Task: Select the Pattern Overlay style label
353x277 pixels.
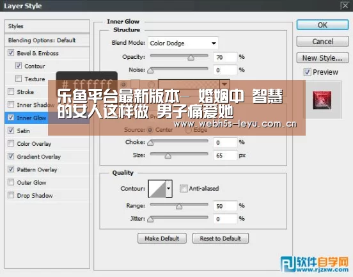Action: (x=37, y=170)
